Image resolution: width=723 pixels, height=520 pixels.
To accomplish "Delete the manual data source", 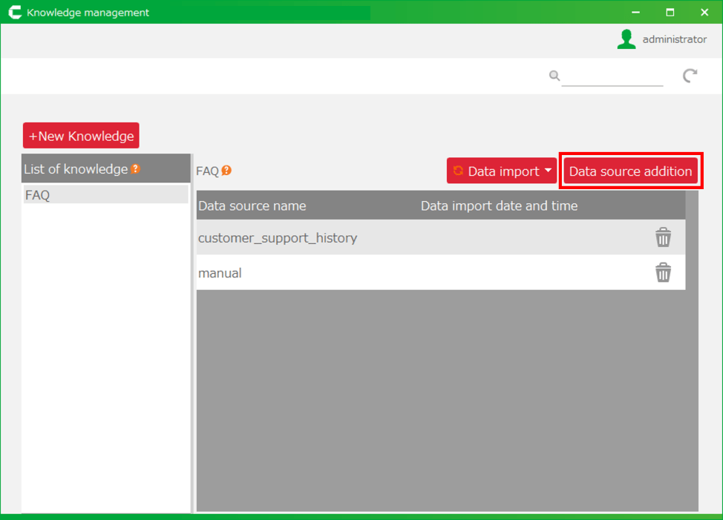I will (663, 273).
